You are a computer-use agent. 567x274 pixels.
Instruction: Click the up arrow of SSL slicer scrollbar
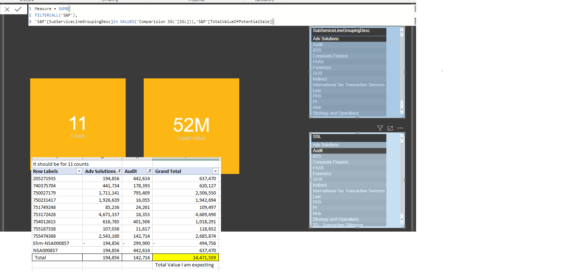(402, 138)
